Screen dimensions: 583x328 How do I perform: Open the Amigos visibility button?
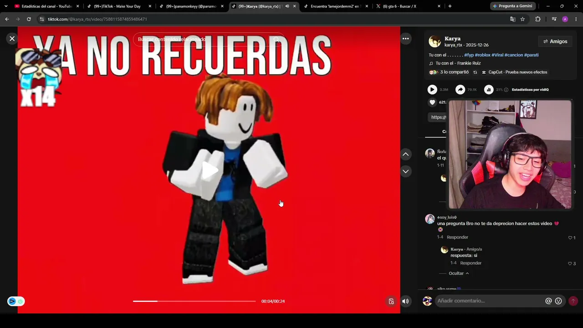tap(555, 41)
